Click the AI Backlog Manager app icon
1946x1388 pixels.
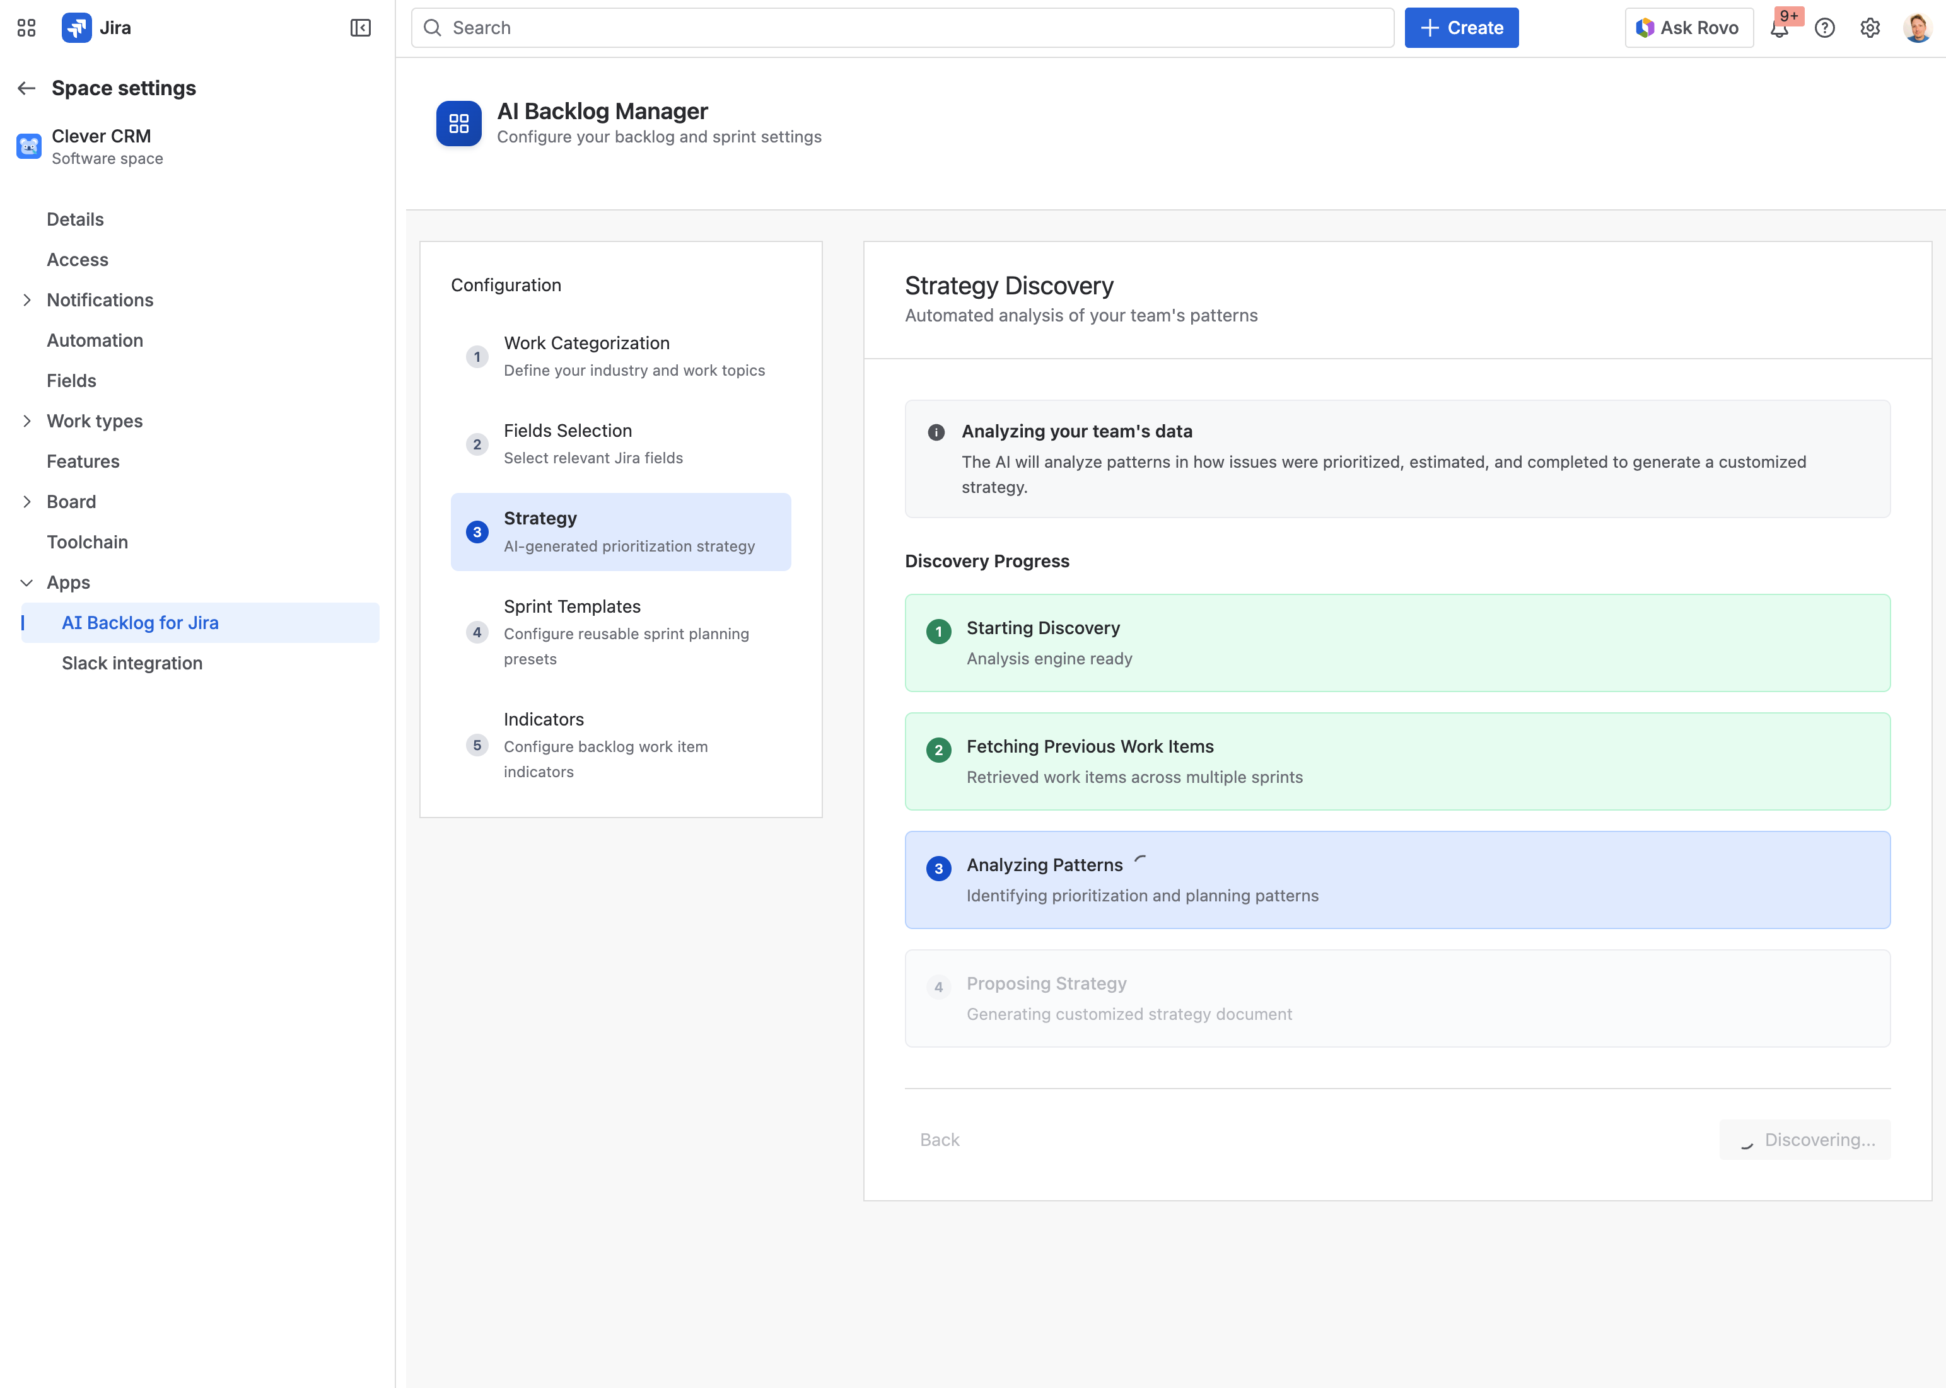coord(458,123)
